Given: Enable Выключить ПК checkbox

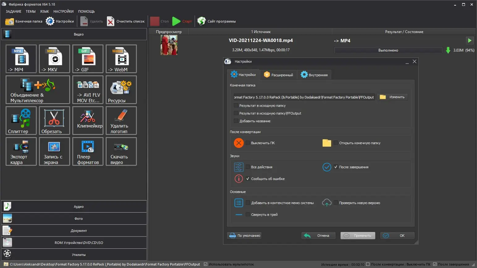Looking at the screenshot, I should click(x=248, y=143).
